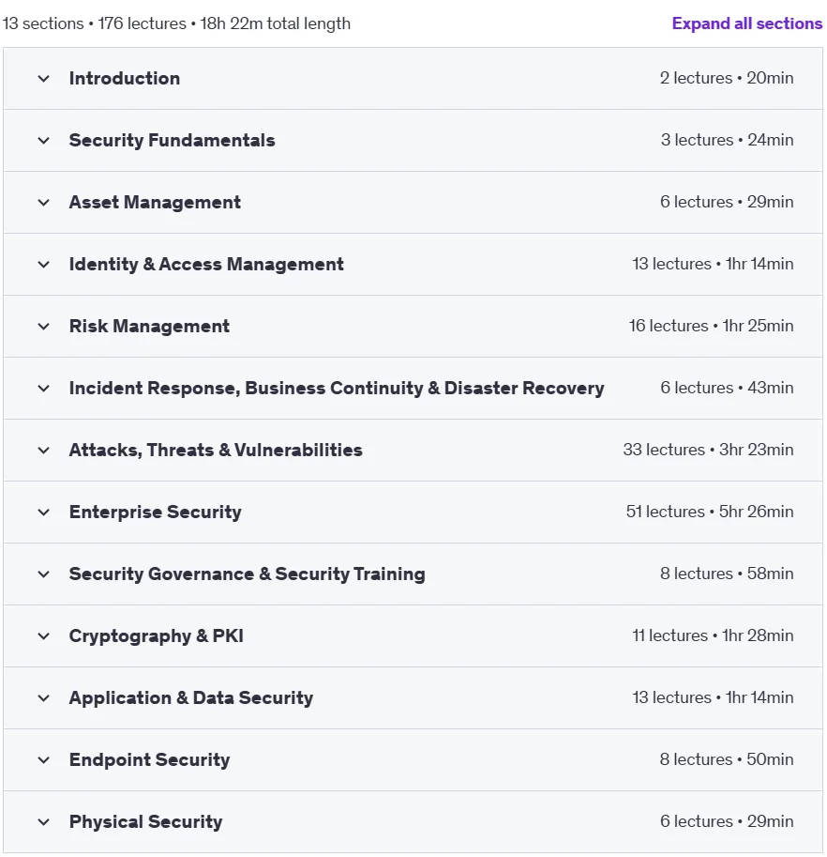
Task: Click the chevron icon beside Introduction
Action: (x=44, y=79)
